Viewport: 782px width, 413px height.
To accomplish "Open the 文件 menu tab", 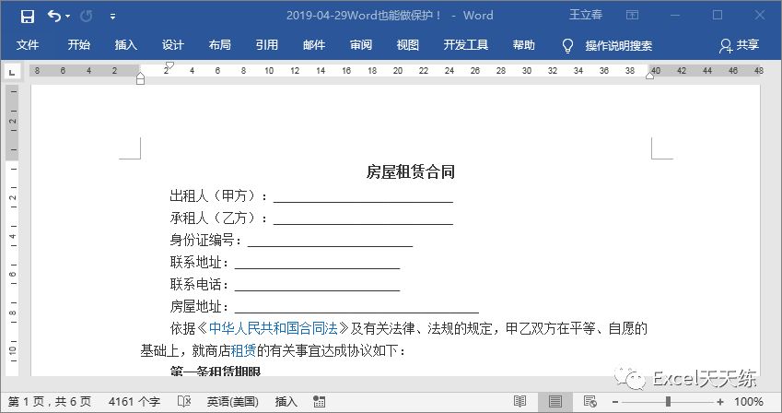I will click(x=27, y=45).
